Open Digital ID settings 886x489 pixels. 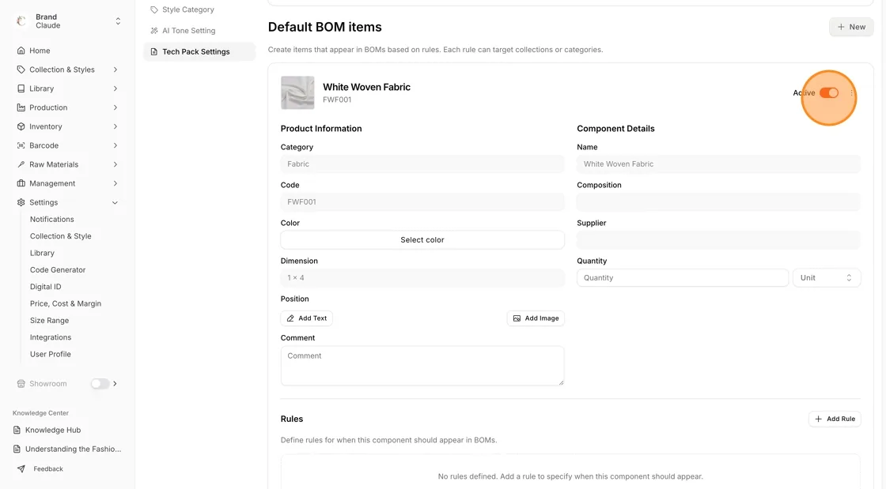[x=45, y=287]
